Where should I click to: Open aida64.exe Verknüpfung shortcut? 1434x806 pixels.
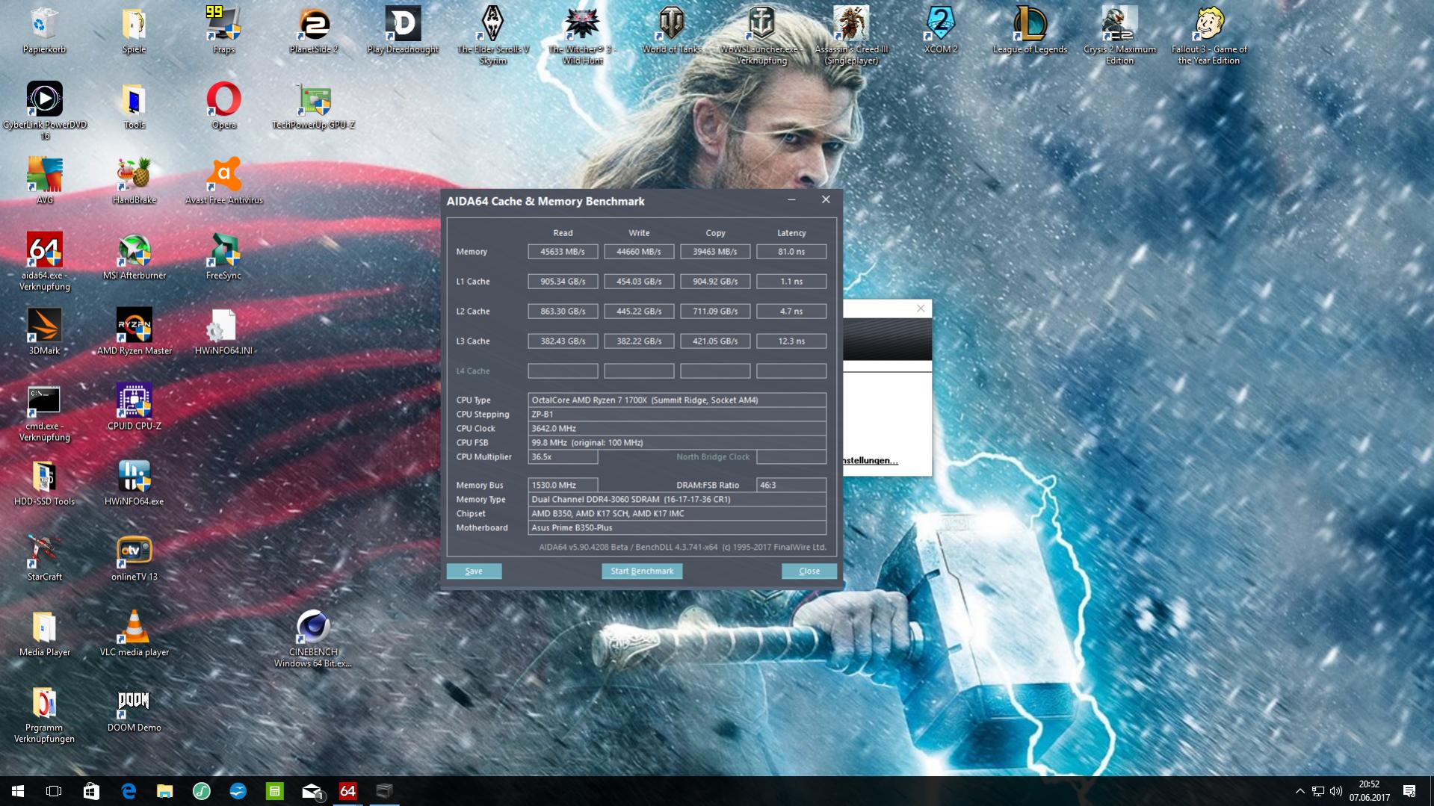pyautogui.click(x=44, y=261)
